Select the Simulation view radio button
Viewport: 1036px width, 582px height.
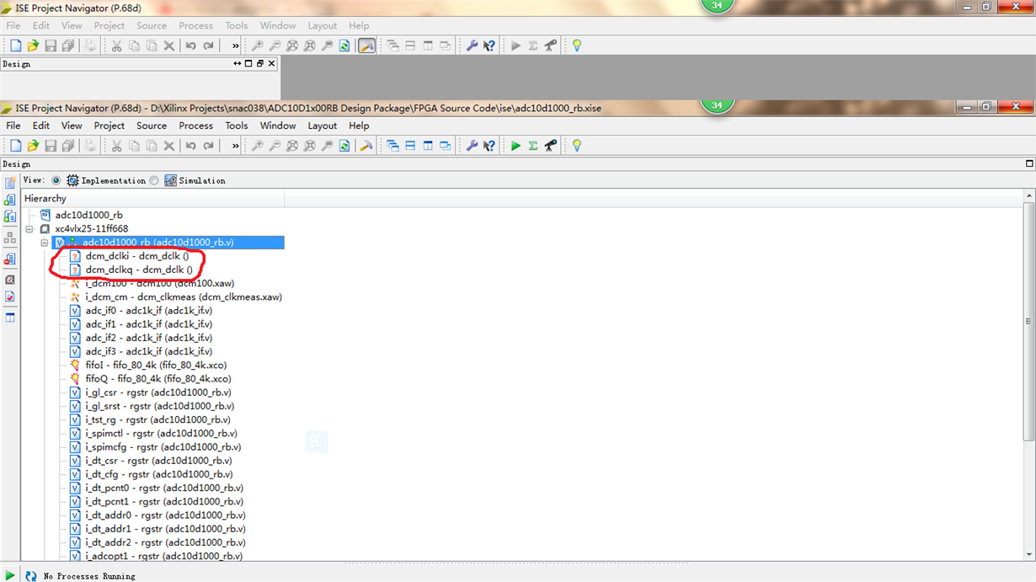click(154, 180)
